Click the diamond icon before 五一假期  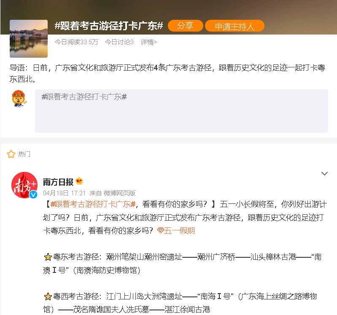click(x=160, y=231)
